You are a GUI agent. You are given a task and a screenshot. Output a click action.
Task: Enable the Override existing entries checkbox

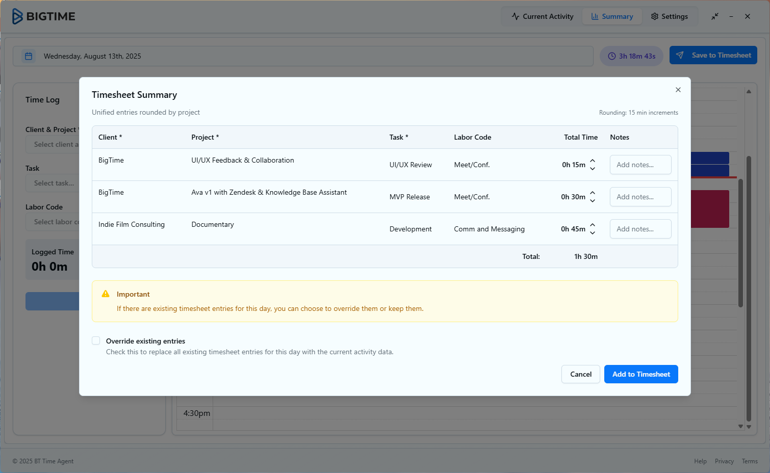coord(96,340)
